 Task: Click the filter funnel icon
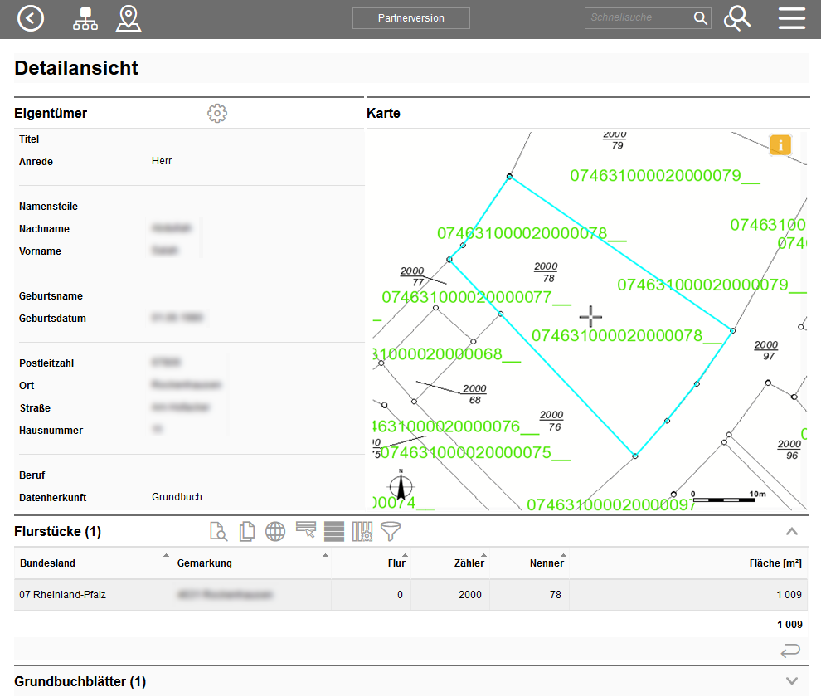(x=391, y=531)
